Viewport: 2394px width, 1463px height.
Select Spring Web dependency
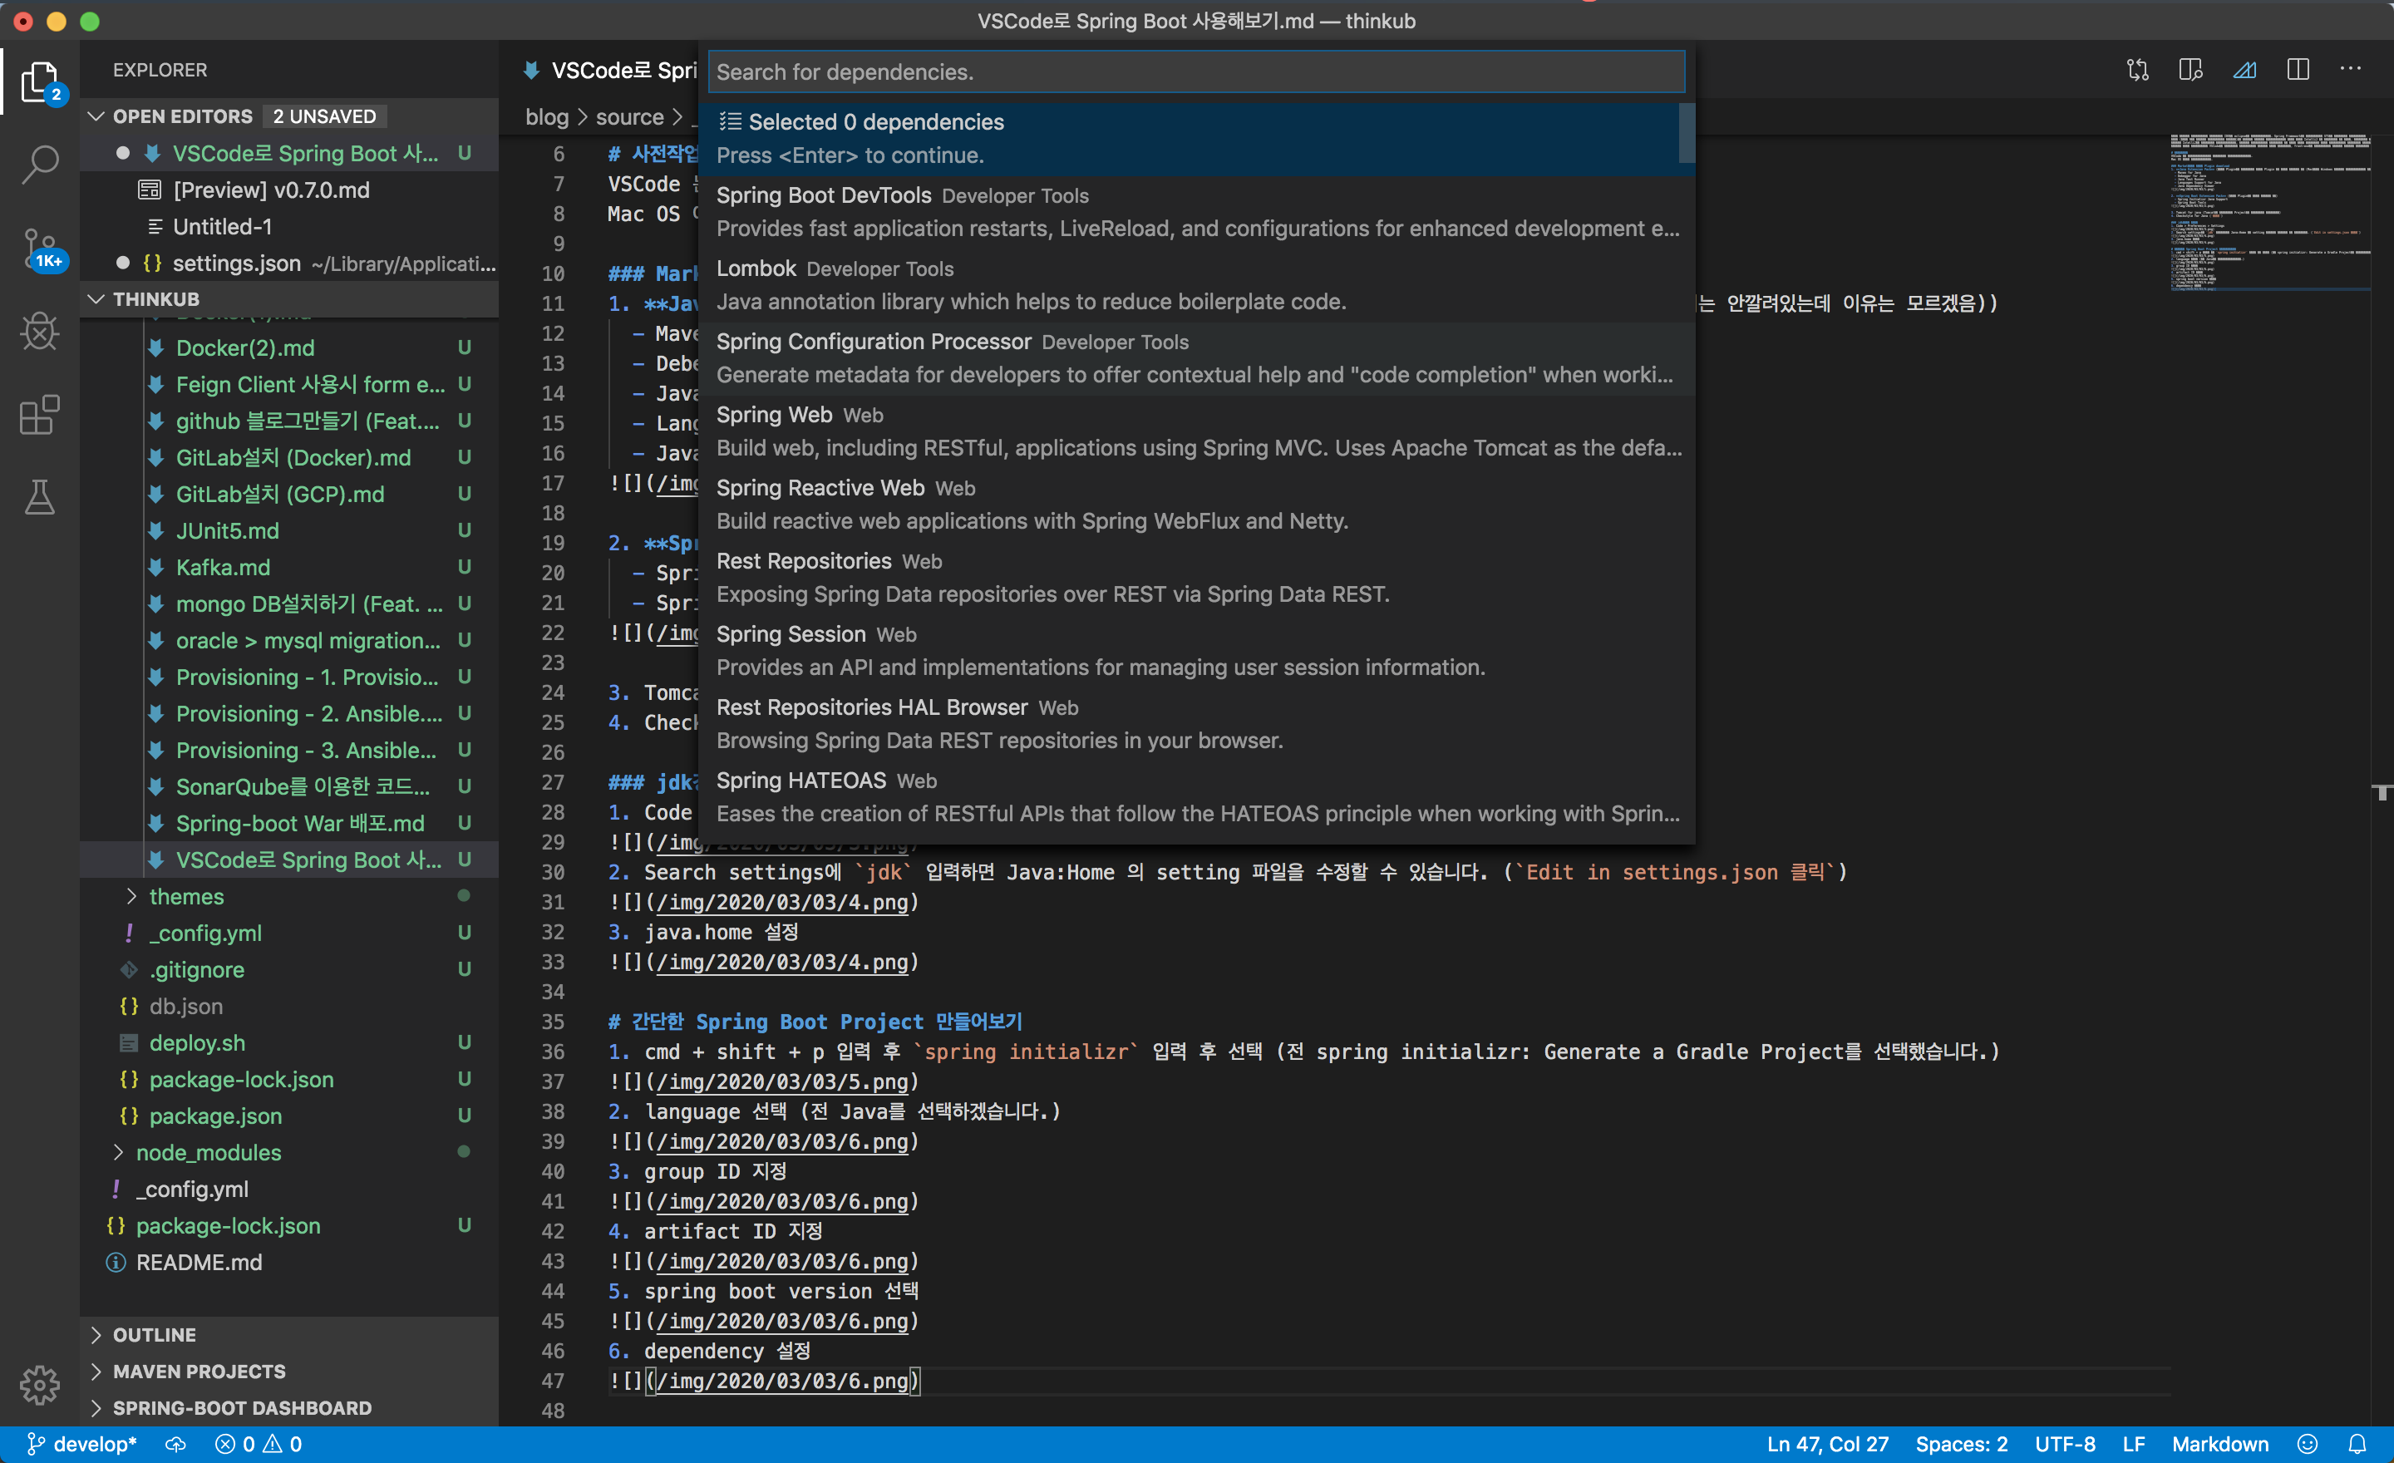pyautogui.click(x=1196, y=431)
